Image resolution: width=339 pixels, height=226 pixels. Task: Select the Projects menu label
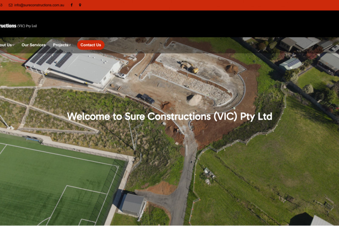(61, 45)
